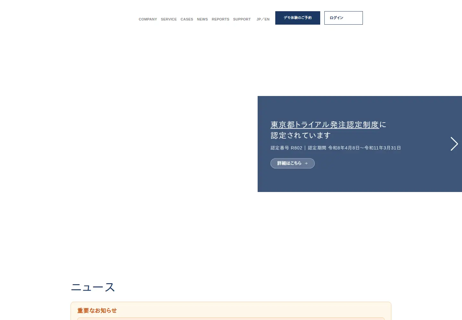Open the SUPPORT navigation item
462x320 pixels.
[x=242, y=19]
